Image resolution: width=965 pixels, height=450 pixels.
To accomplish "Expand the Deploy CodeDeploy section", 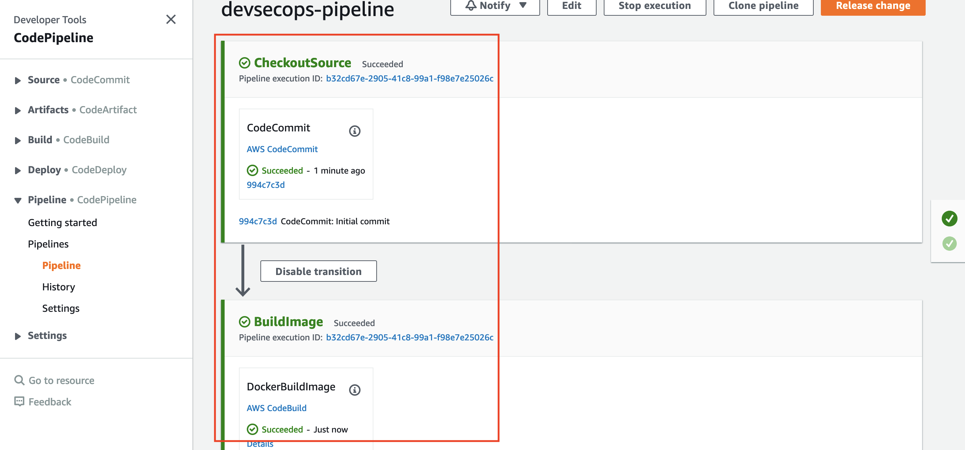I will tap(18, 170).
